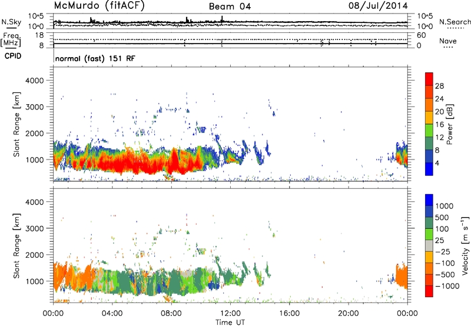This screenshot has height=326, width=471.
Task: Select the Freq. [MHz] axis label
Action: click(11, 40)
